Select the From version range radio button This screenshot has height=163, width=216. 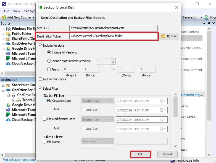pos(49,70)
